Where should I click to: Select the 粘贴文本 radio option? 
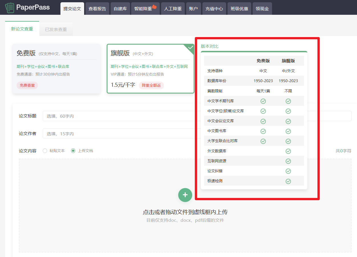pyautogui.click(x=45, y=151)
